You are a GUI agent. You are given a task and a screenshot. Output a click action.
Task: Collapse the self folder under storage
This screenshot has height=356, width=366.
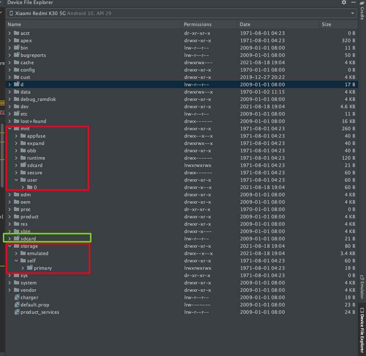click(16, 261)
